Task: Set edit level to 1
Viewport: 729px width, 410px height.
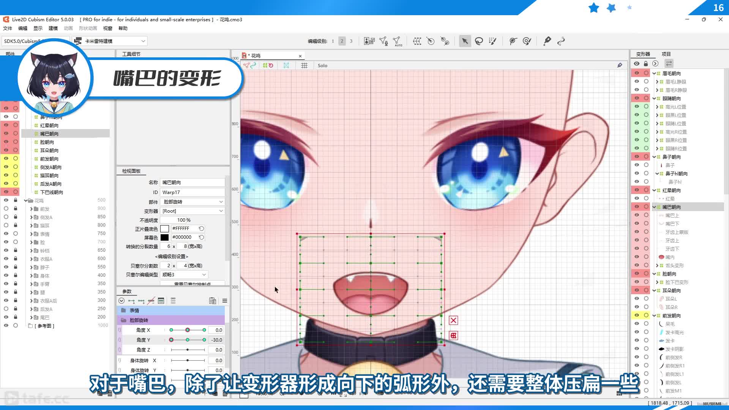Action: [333, 41]
